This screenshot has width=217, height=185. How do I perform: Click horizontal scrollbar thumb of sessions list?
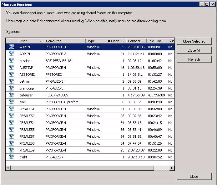(x=82, y=168)
